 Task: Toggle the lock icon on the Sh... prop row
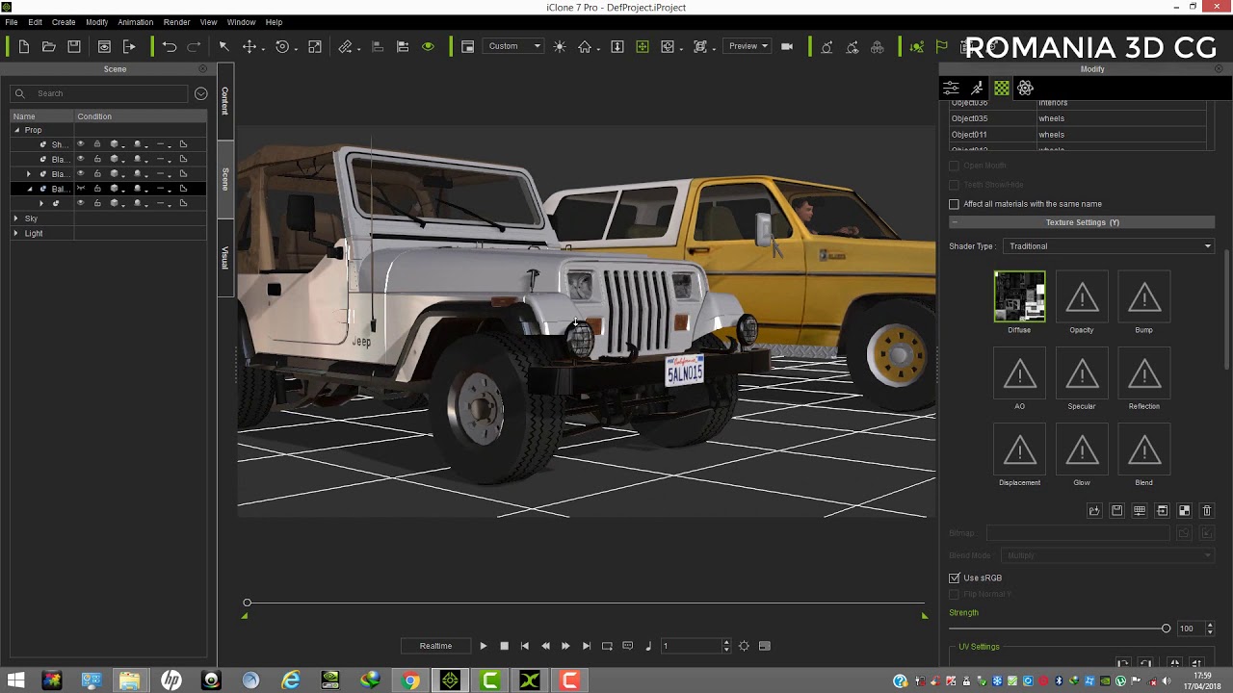point(97,144)
